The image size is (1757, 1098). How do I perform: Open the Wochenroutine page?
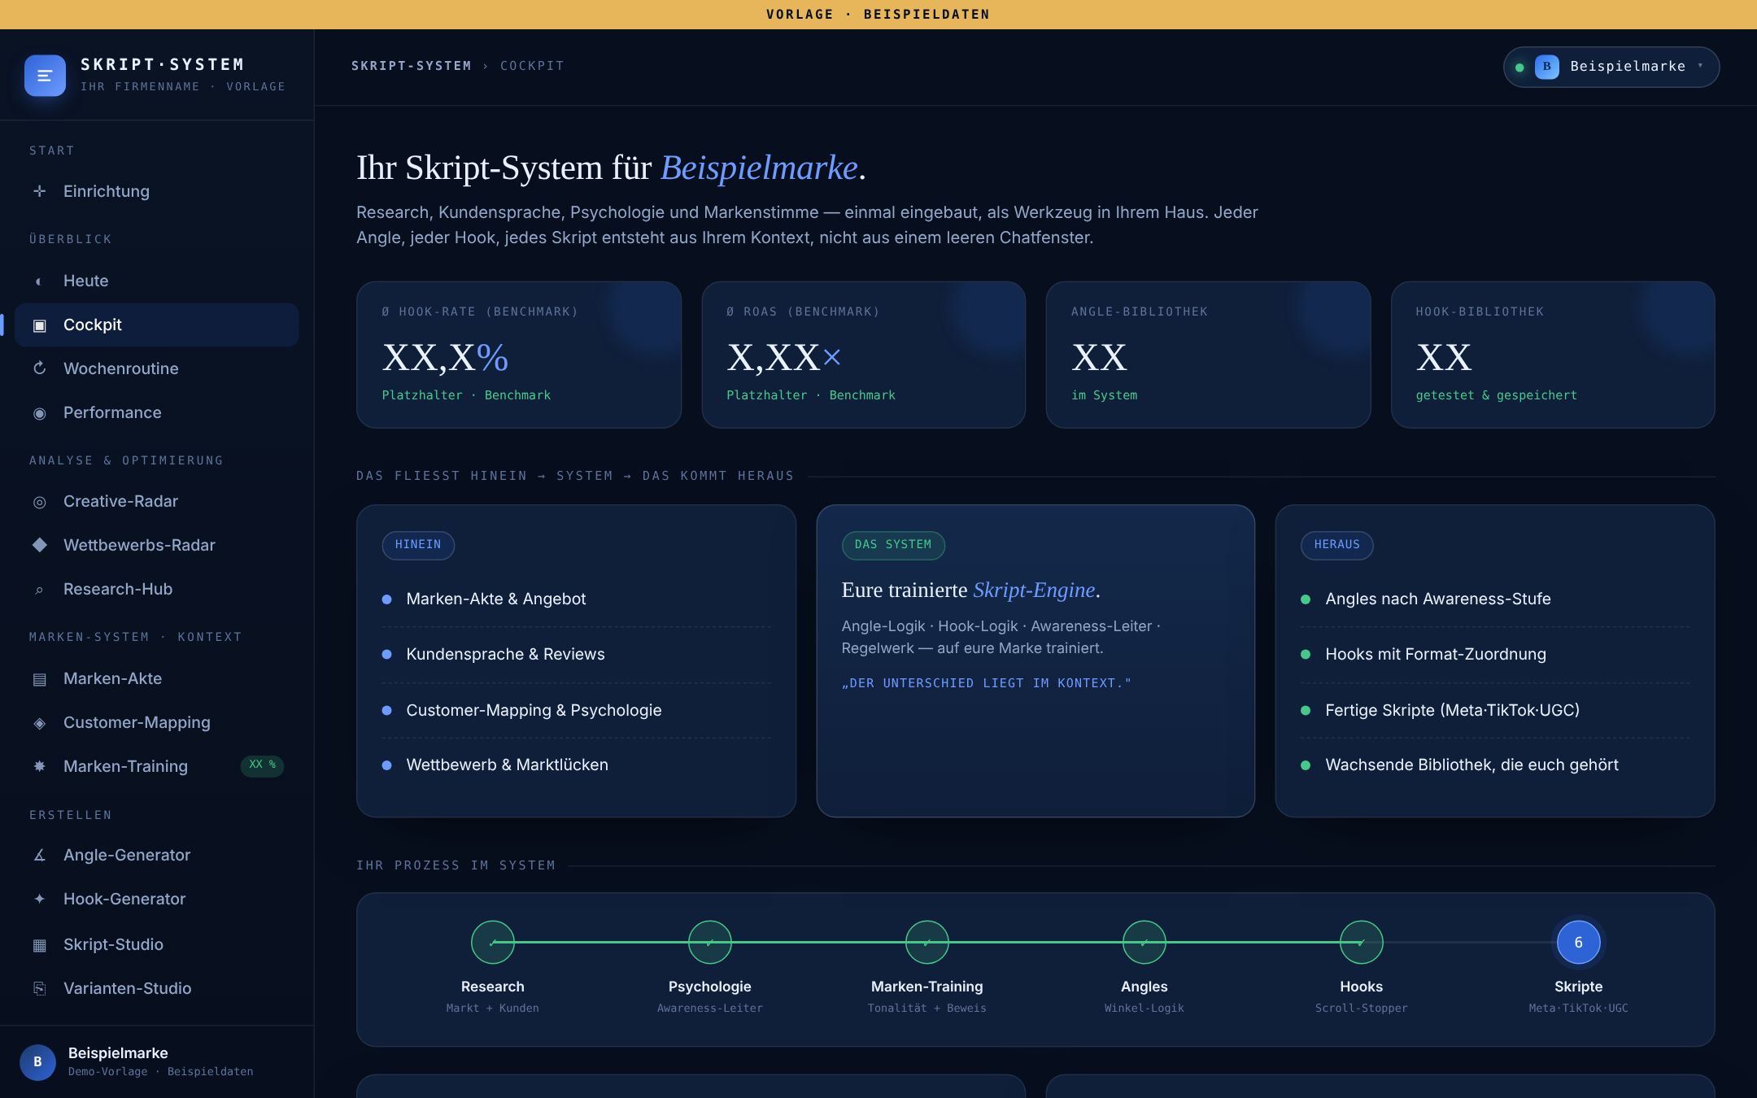tap(156, 368)
